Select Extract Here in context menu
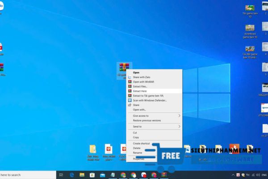This screenshot has height=179, width=268. click(x=140, y=91)
